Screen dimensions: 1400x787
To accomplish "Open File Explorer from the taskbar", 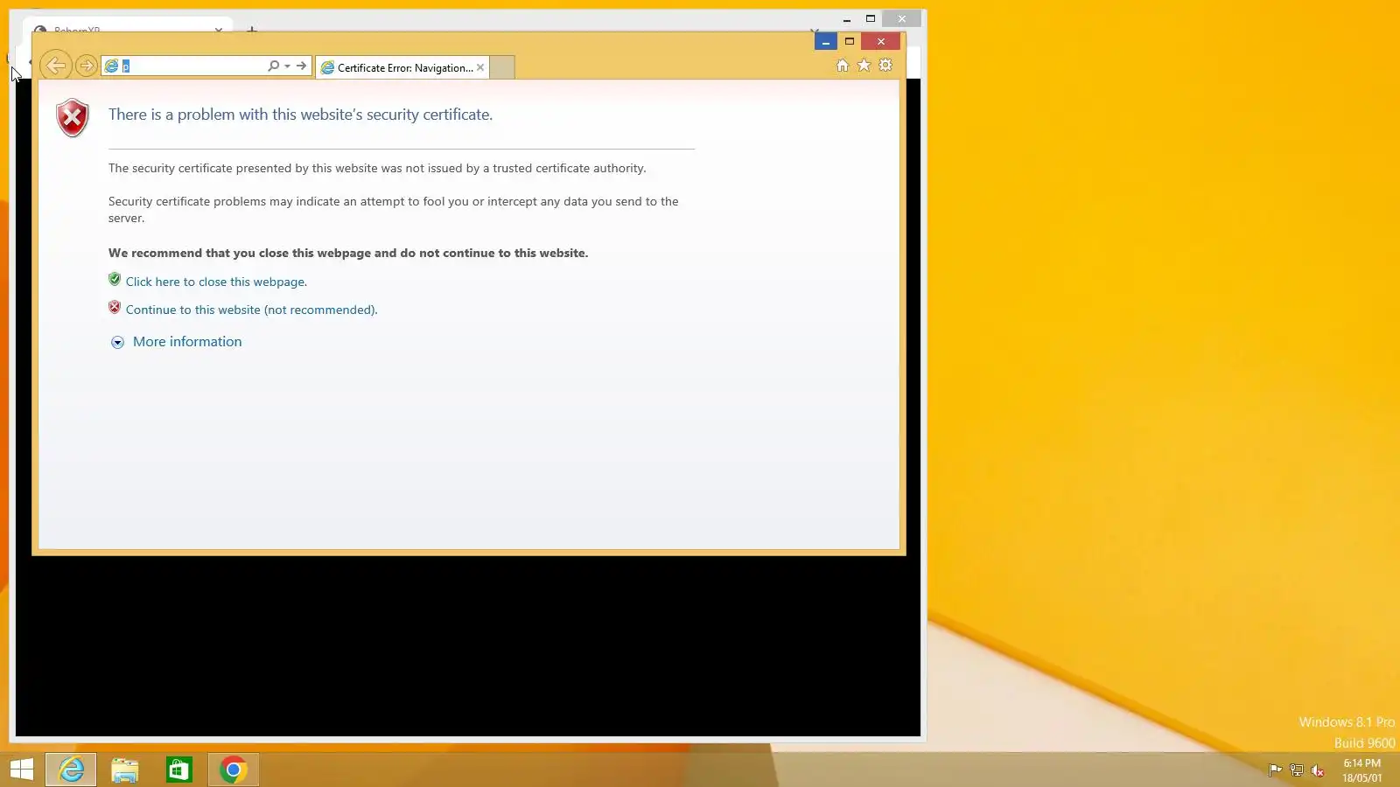I will [125, 770].
